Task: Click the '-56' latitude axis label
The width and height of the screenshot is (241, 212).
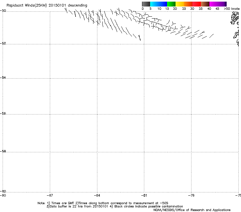Action: pyautogui.click(x=3, y=113)
